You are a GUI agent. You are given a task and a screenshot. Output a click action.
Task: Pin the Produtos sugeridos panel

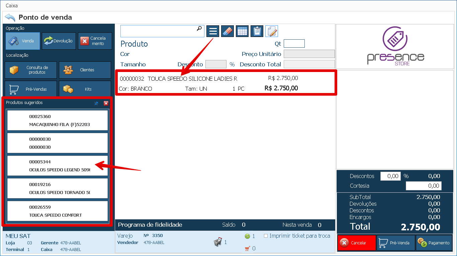[x=96, y=103]
